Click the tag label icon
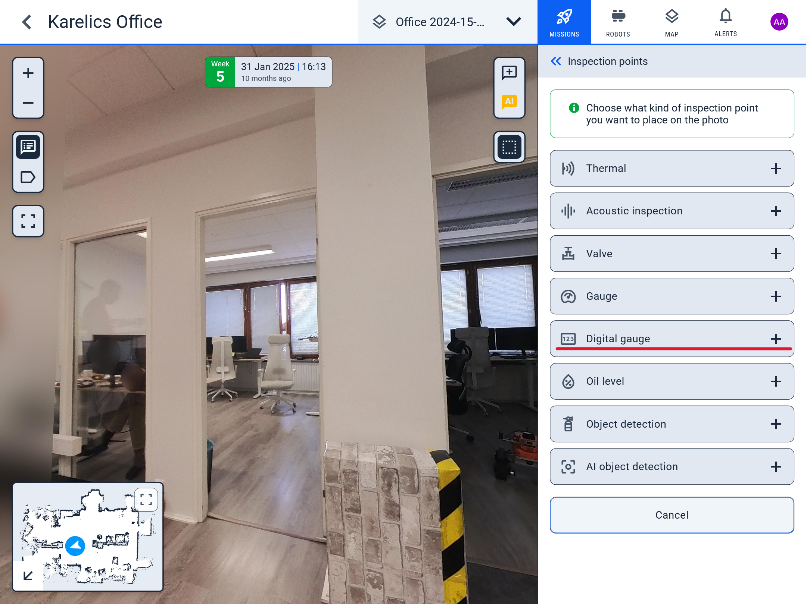The width and height of the screenshot is (807, 604). (28, 177)
